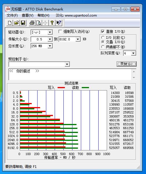
Task: Click inside the 你的描述 description text box
Action: (70, 74)
